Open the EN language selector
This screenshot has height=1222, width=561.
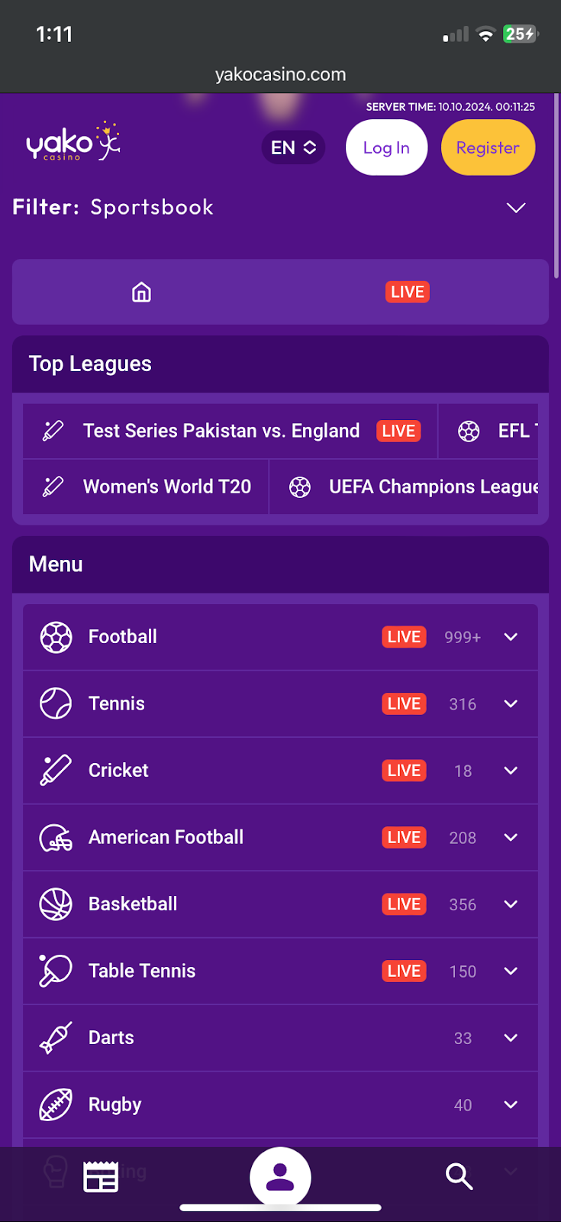[x=293, y=147]
